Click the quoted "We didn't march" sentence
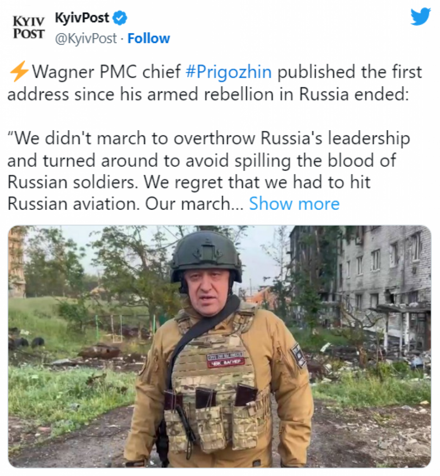This screenshot has width=440, height=476. 208,138
